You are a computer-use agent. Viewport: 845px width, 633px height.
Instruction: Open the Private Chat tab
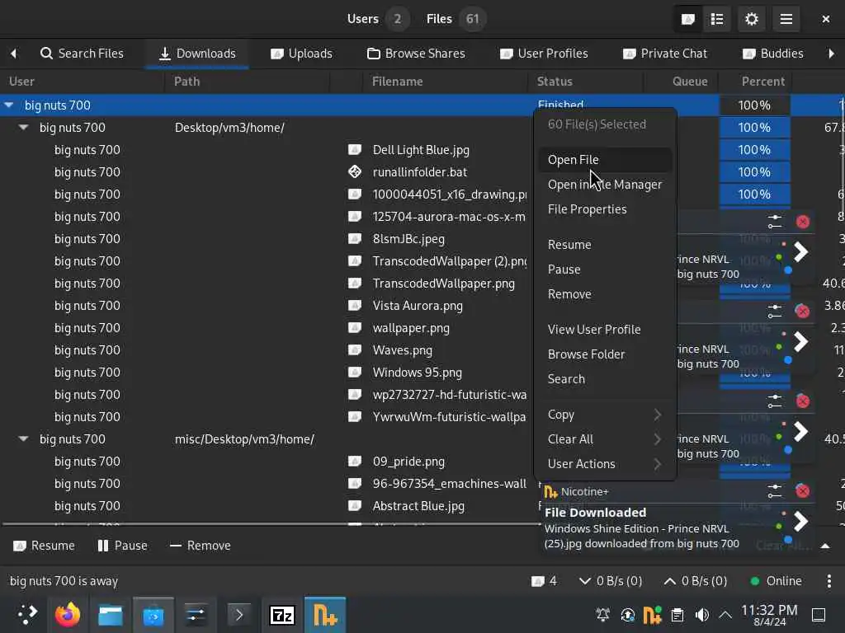pos(664,54)
